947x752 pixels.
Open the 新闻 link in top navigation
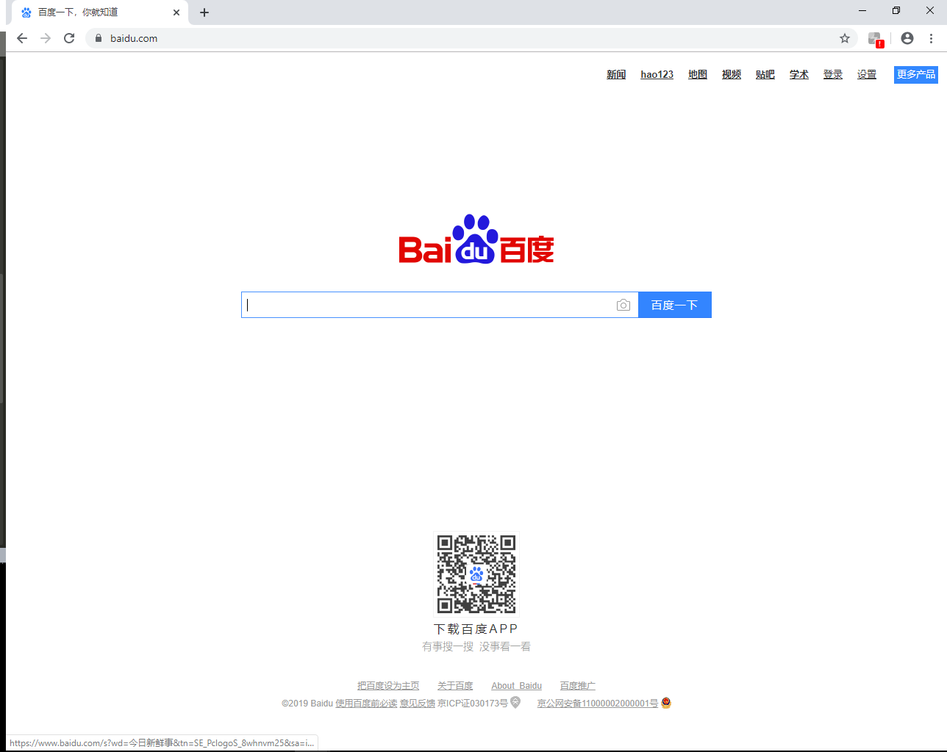click(x=616, y=75)
